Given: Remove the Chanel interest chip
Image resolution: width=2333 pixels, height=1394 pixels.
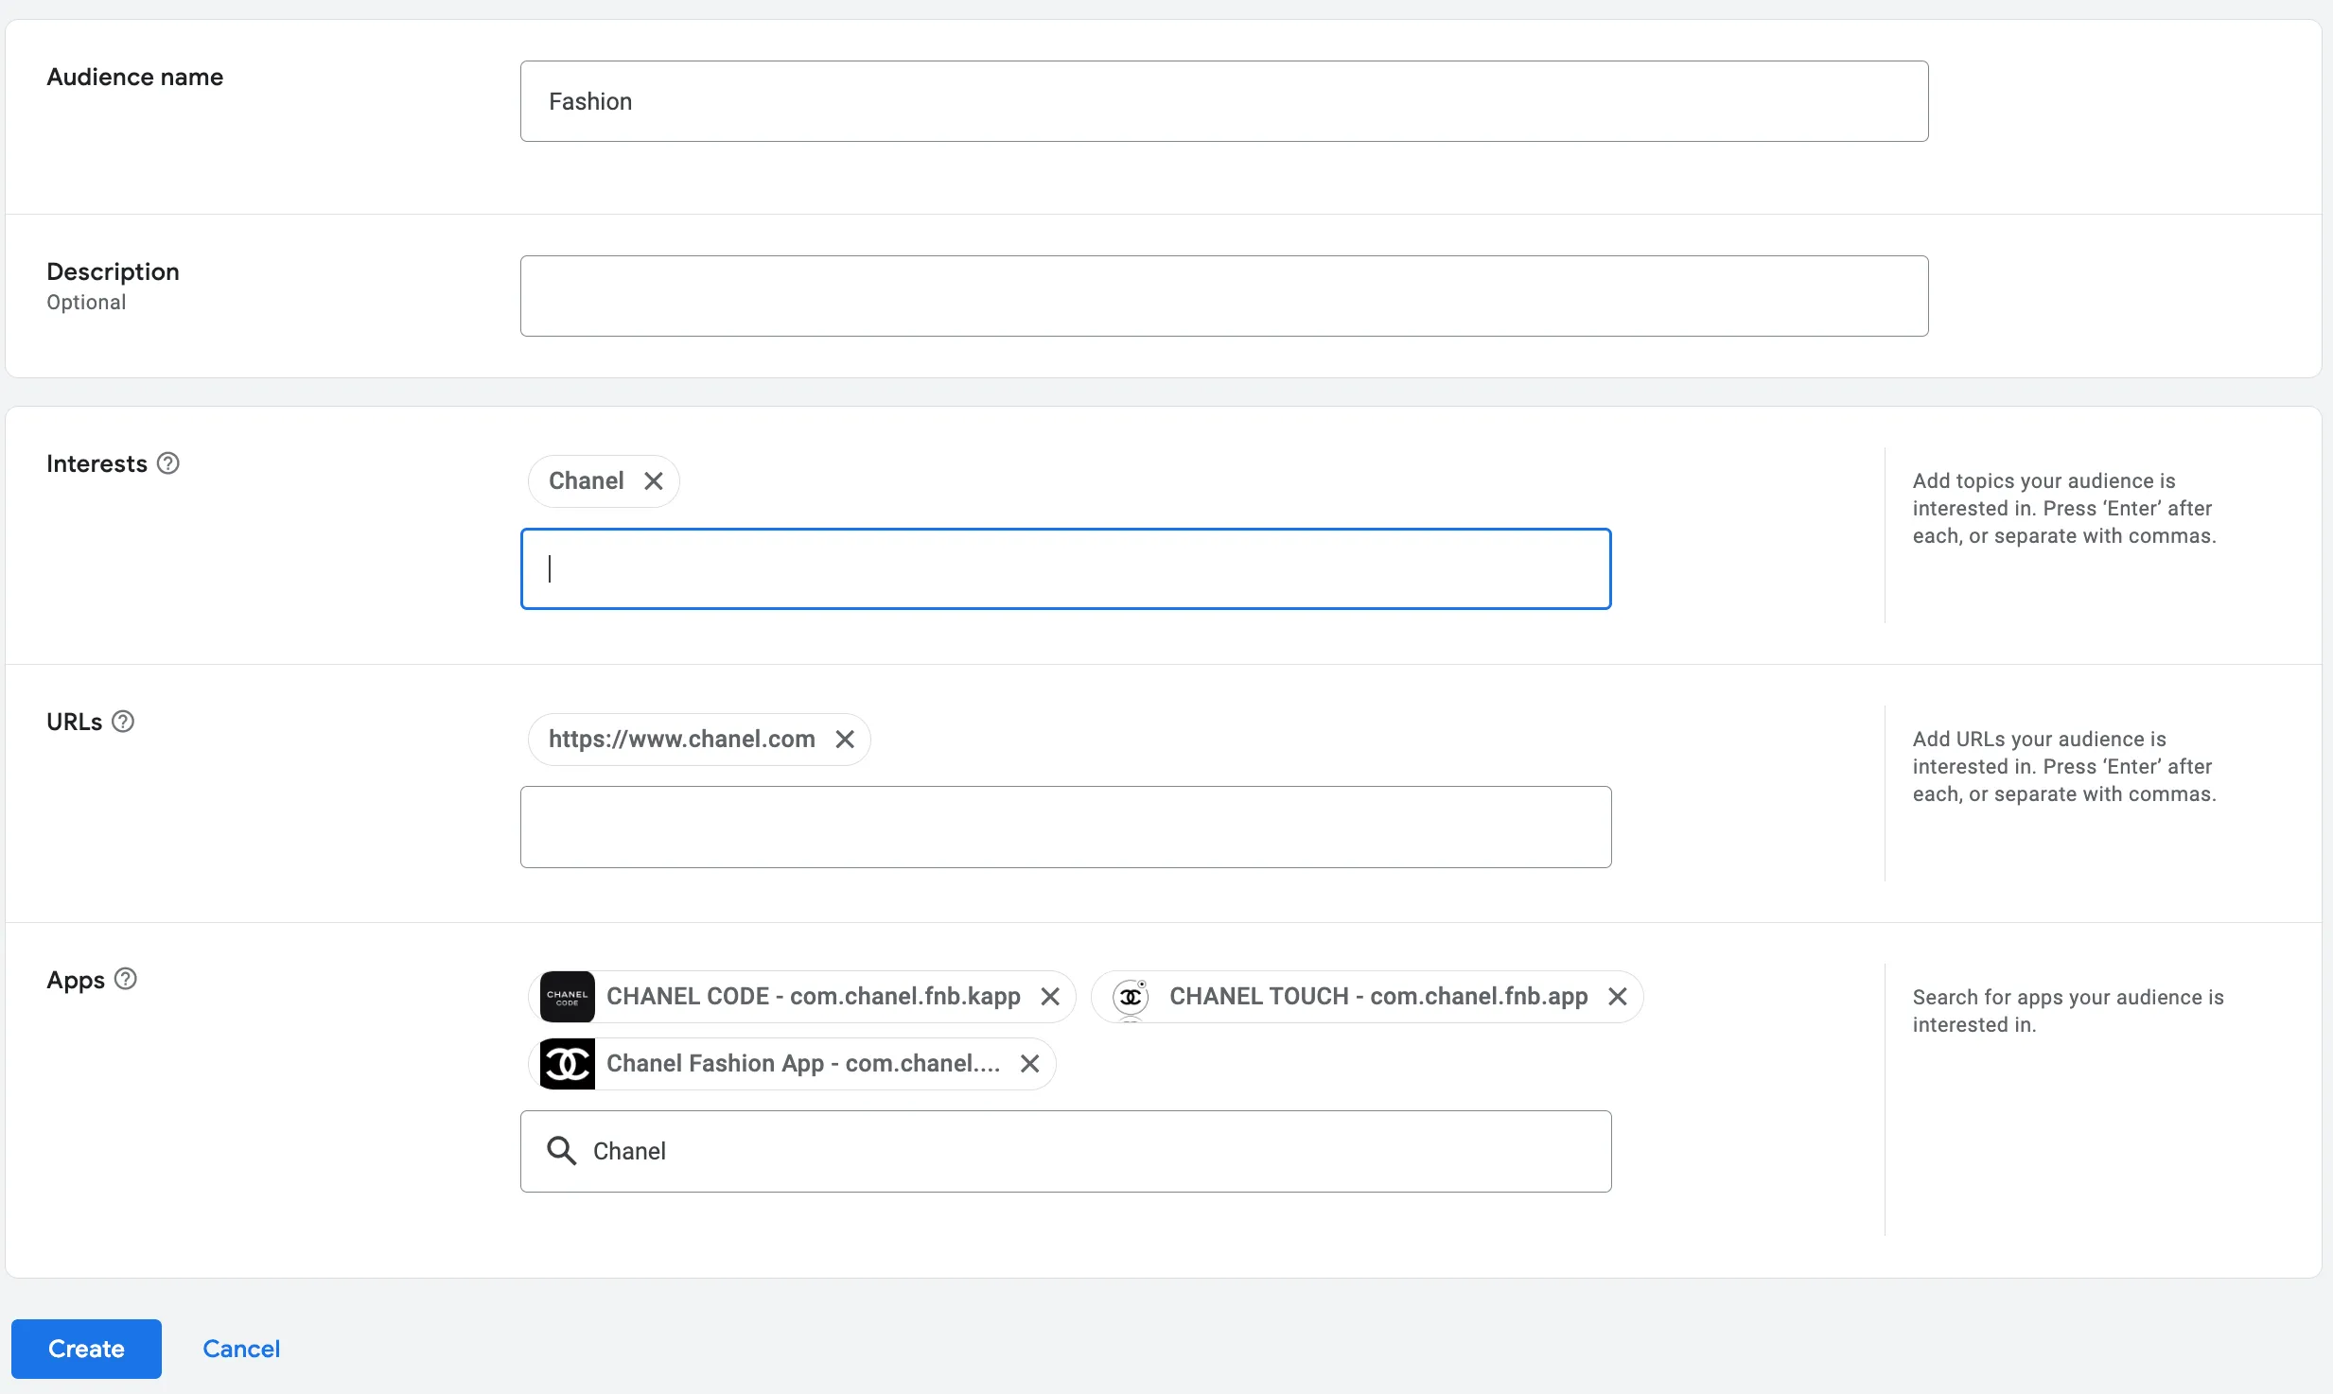Looking at the screenshot, I should tap(653, 481).
